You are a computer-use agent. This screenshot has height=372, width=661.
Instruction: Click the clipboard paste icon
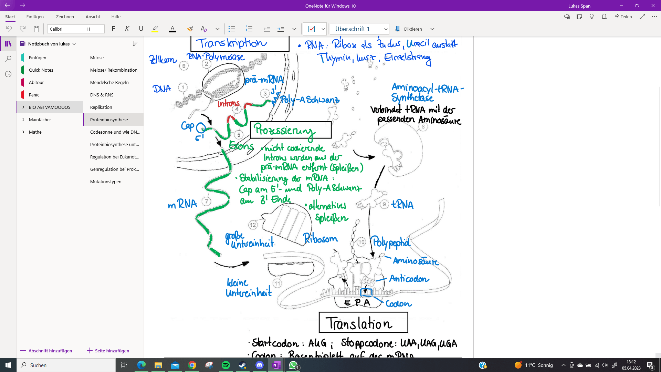(36, 29)
